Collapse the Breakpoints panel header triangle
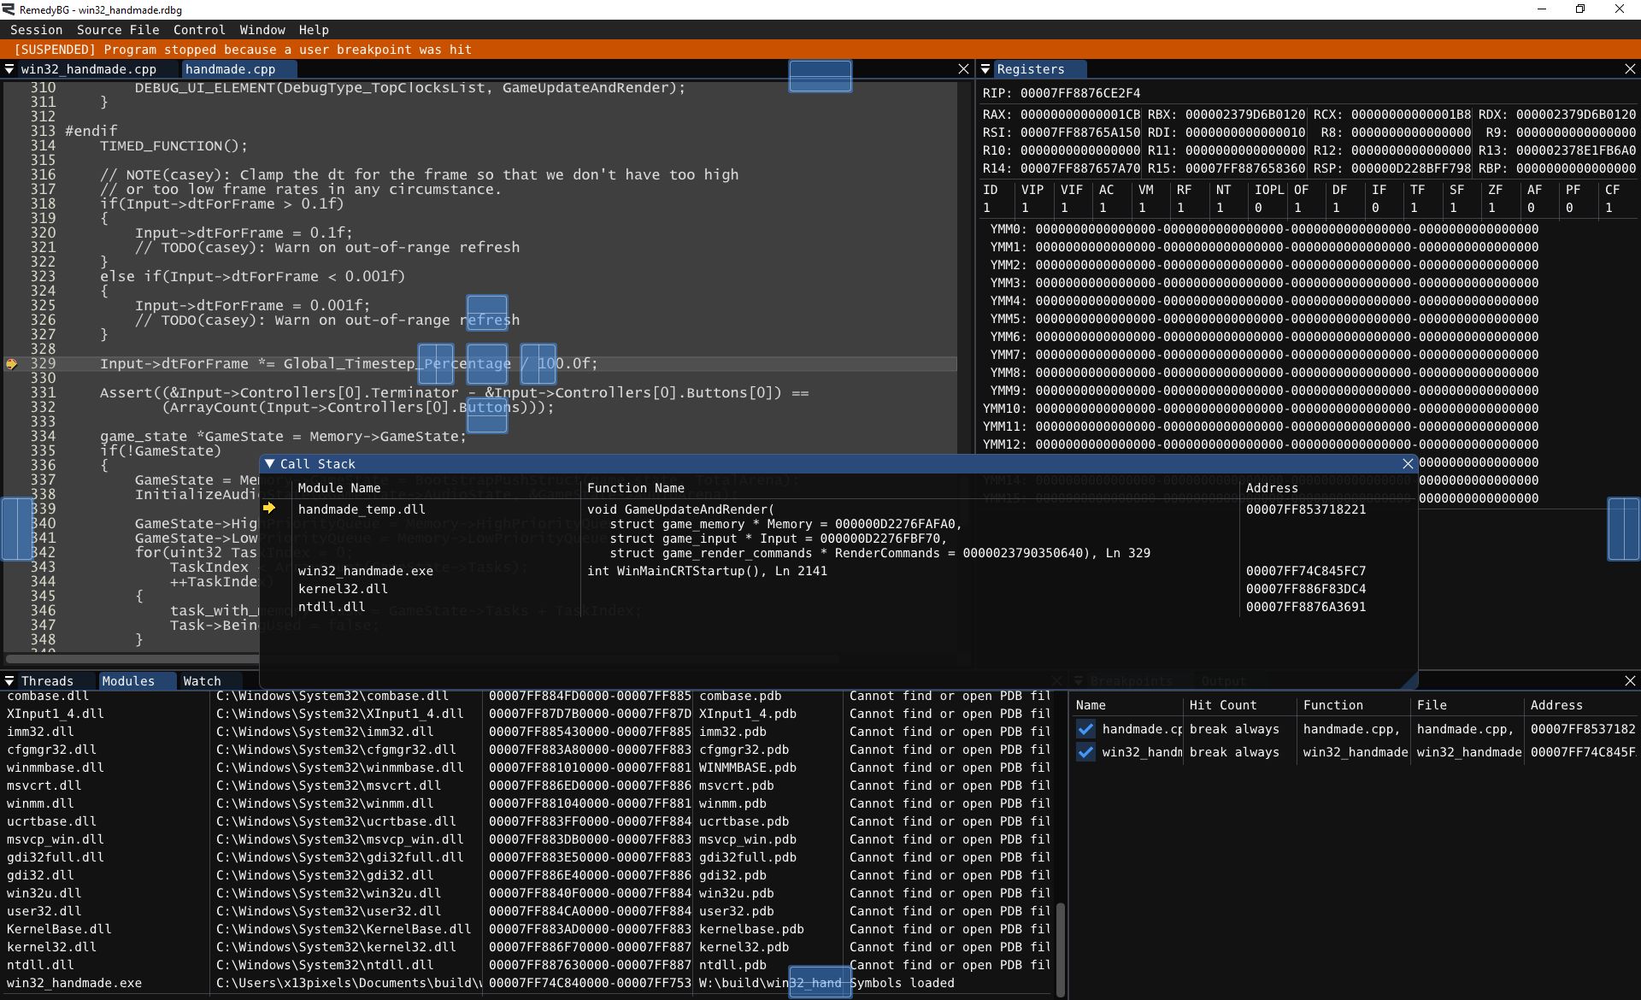Viewport: 1641px width, 1000px height. click(x=1079, y=680)
